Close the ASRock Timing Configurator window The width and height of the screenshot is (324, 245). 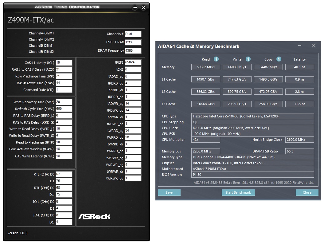point(143,8)
